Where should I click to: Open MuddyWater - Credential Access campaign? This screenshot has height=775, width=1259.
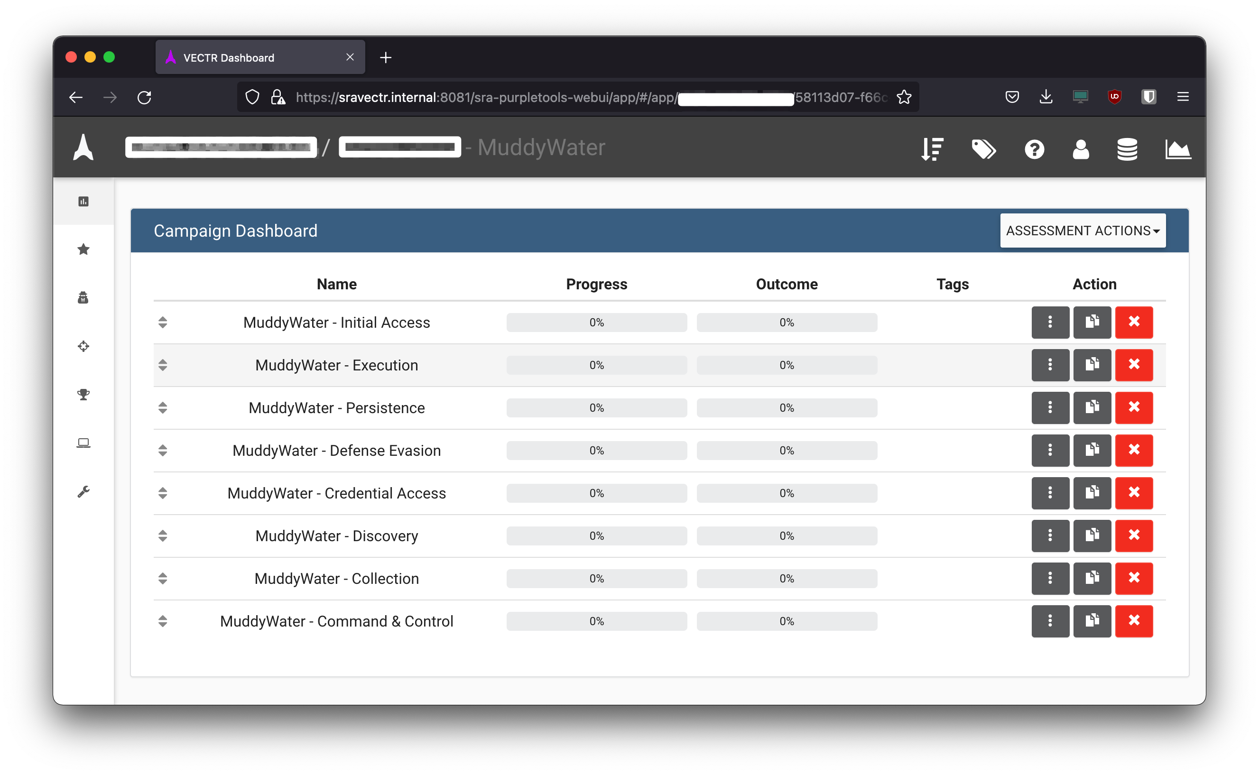coord(336,493)
